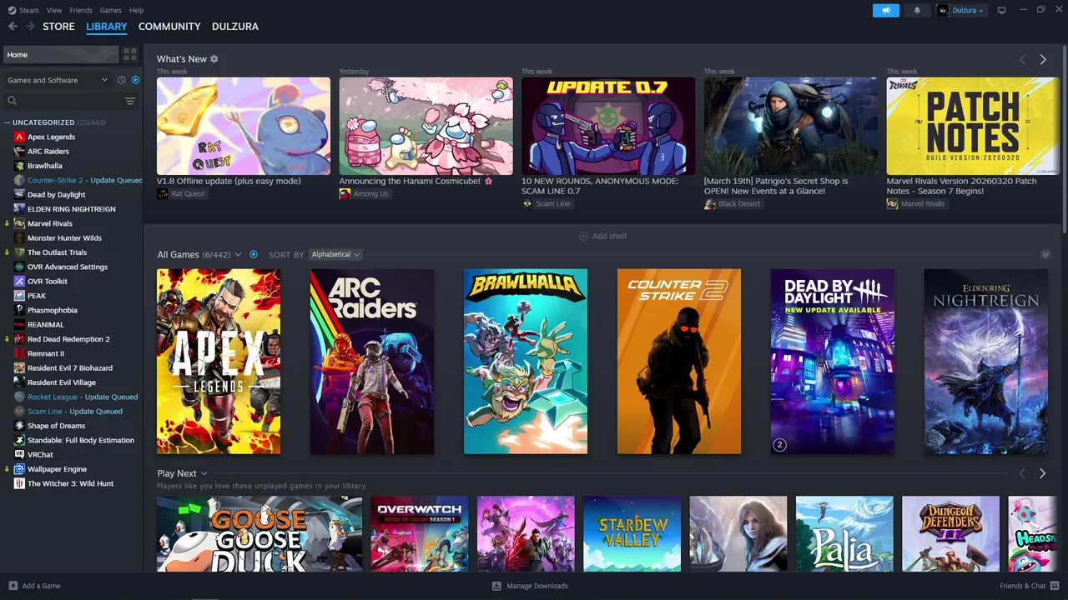Show next What's New items arrow
The width and height of the screenshot is (1068, 600).
pos(1043,59)
